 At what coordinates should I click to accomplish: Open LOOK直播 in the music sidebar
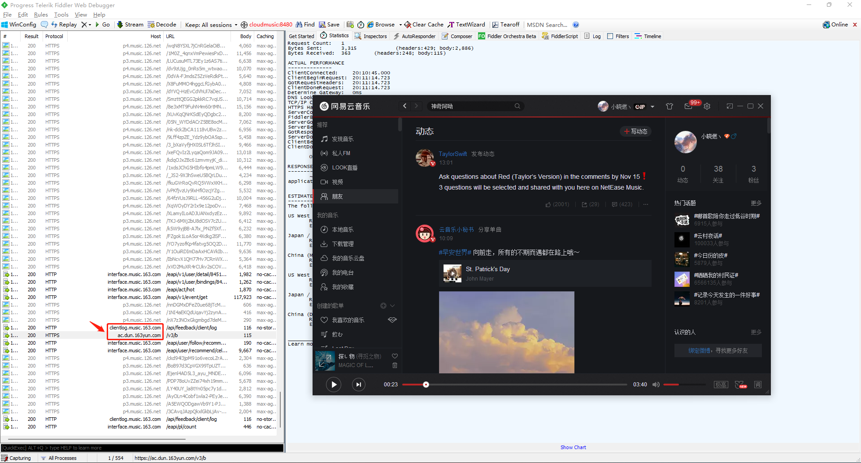355,168
